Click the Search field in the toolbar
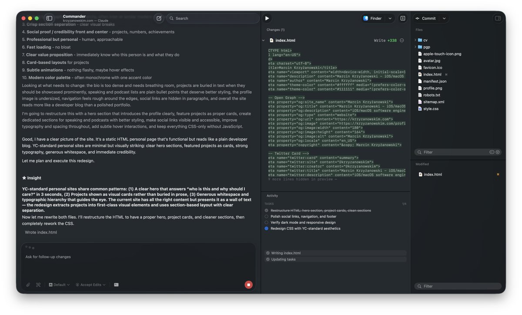The image size is (522, 315). point(213,18)
